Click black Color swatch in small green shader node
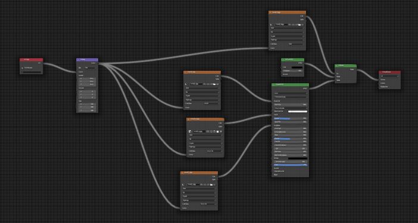The image size is (418, 223). pos(297,67)
